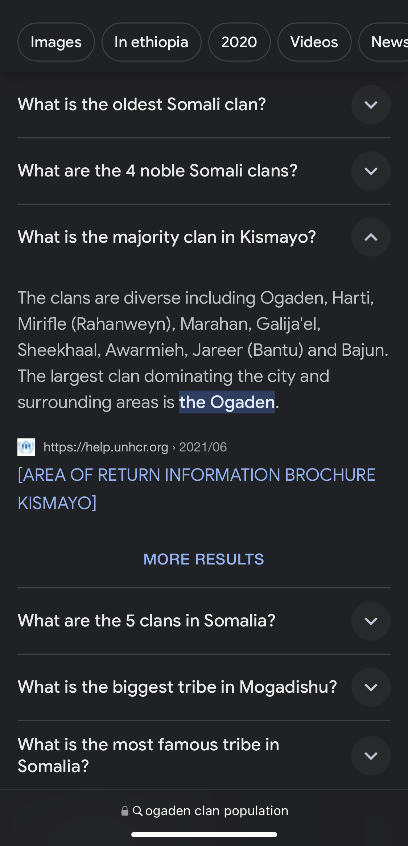Tap the search magnifier icon in address bar

pos(137,811)
